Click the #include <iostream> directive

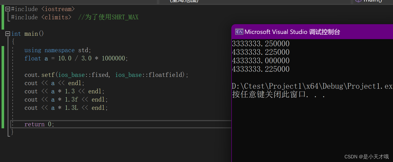tap(43, 9)
